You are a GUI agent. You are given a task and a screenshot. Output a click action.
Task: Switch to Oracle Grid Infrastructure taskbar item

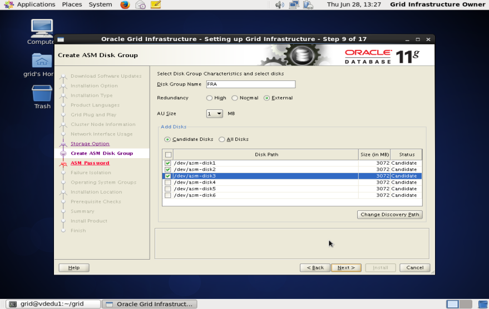pos(150,304)
